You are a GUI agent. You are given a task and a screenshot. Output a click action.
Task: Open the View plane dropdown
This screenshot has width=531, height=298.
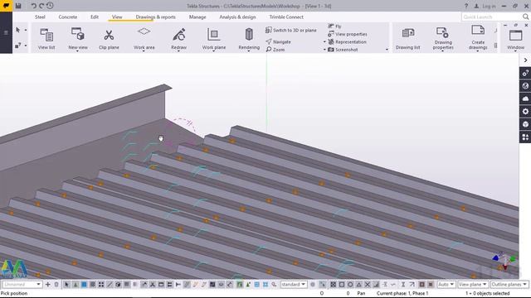472,285
